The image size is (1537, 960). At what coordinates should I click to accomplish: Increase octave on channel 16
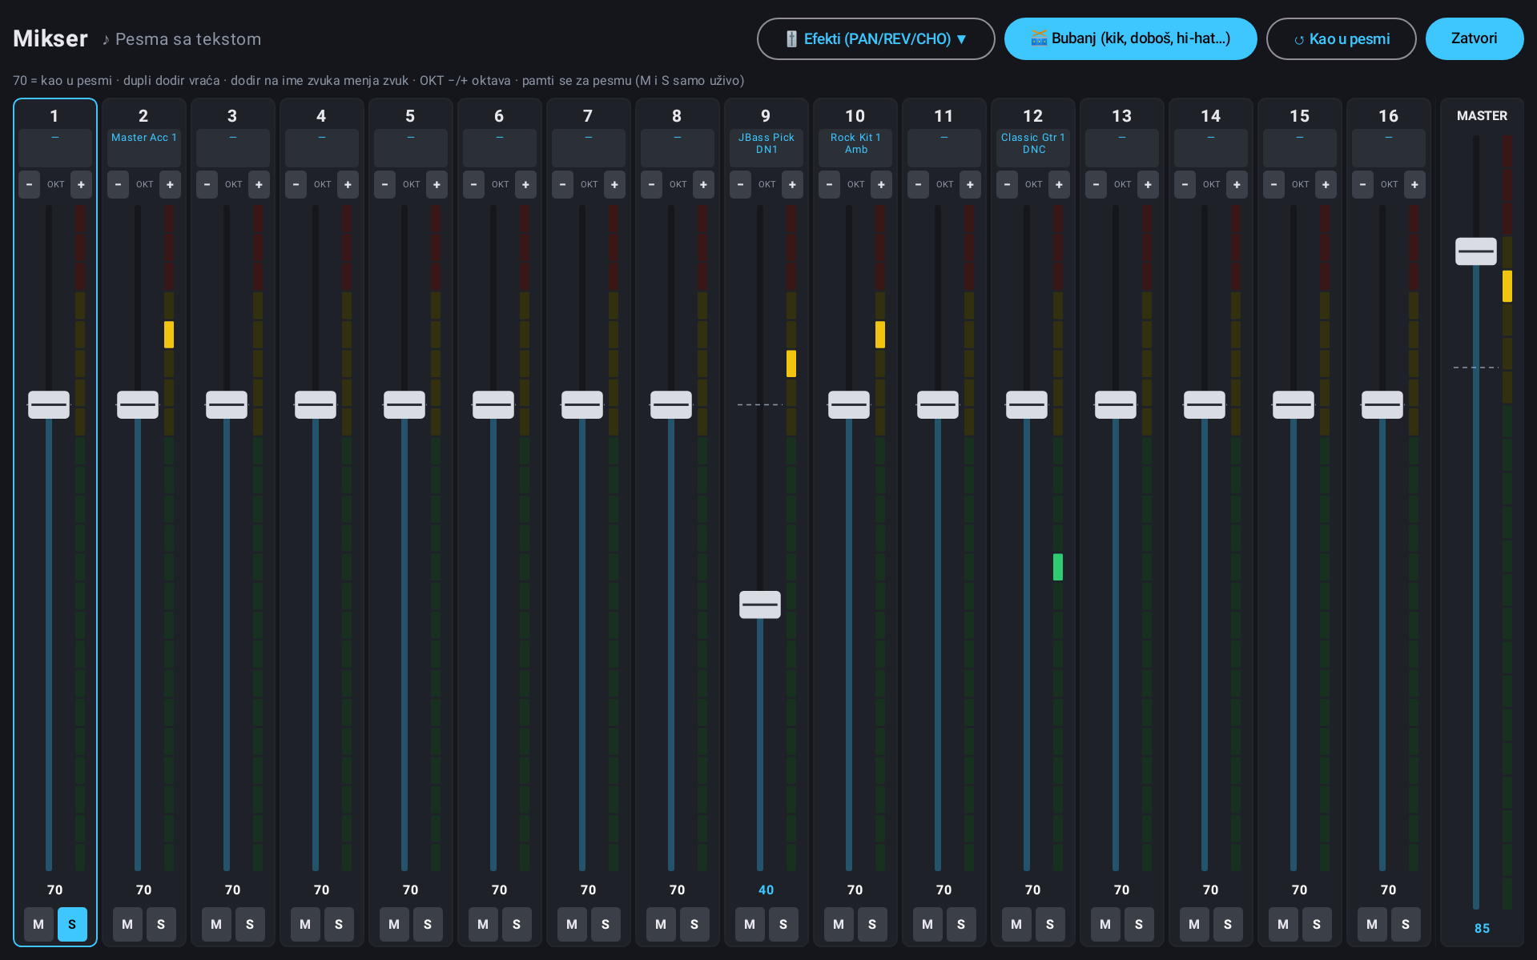pyautogui.click(x=1414, y=184)
